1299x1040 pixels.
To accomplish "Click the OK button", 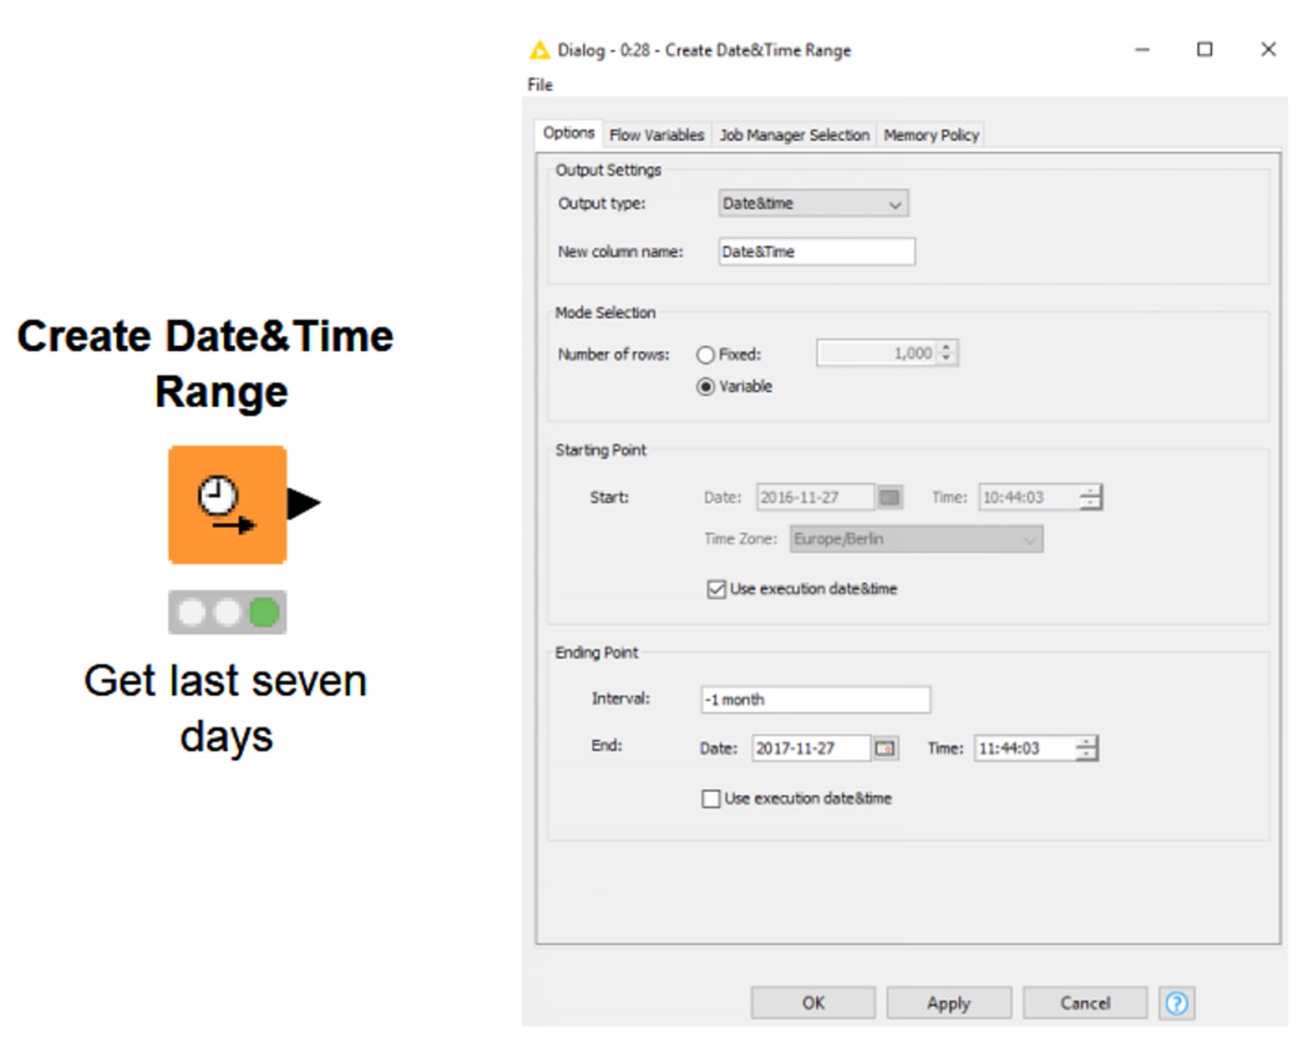I will point(813,1003).
